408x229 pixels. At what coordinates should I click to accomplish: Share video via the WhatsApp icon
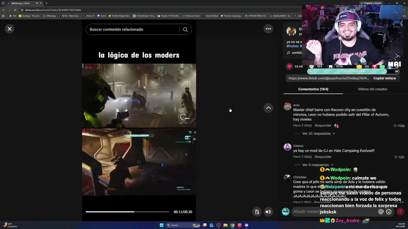pos(382,66)
